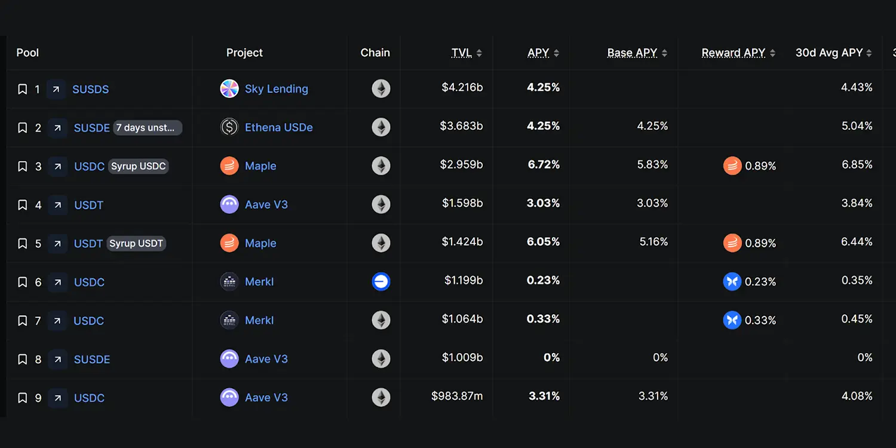Click the Base chain icon in row 6
The width and height of the screenshot is (896, 448).
coord(381,281)
